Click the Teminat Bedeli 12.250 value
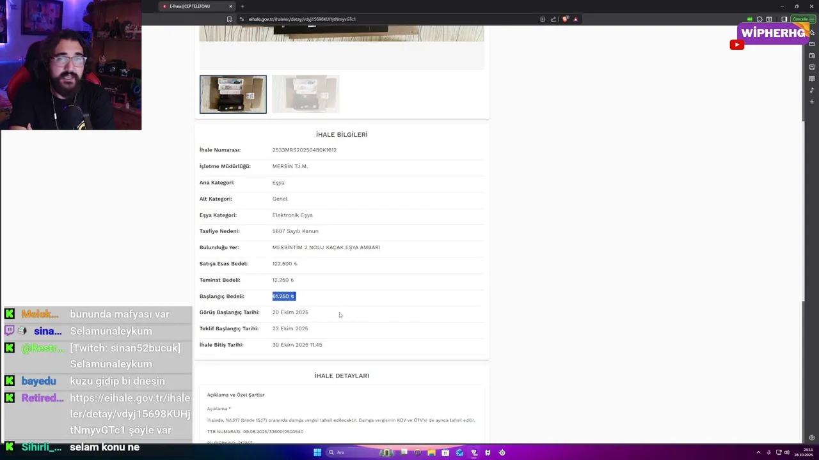 (x=283, y=280)
